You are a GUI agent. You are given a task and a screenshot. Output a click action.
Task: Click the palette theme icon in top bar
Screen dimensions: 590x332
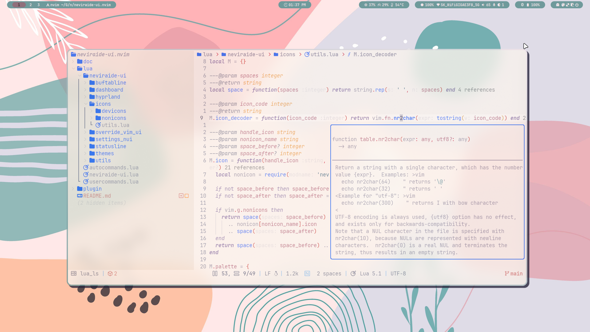pyautogui.click(x=563, y=5)
